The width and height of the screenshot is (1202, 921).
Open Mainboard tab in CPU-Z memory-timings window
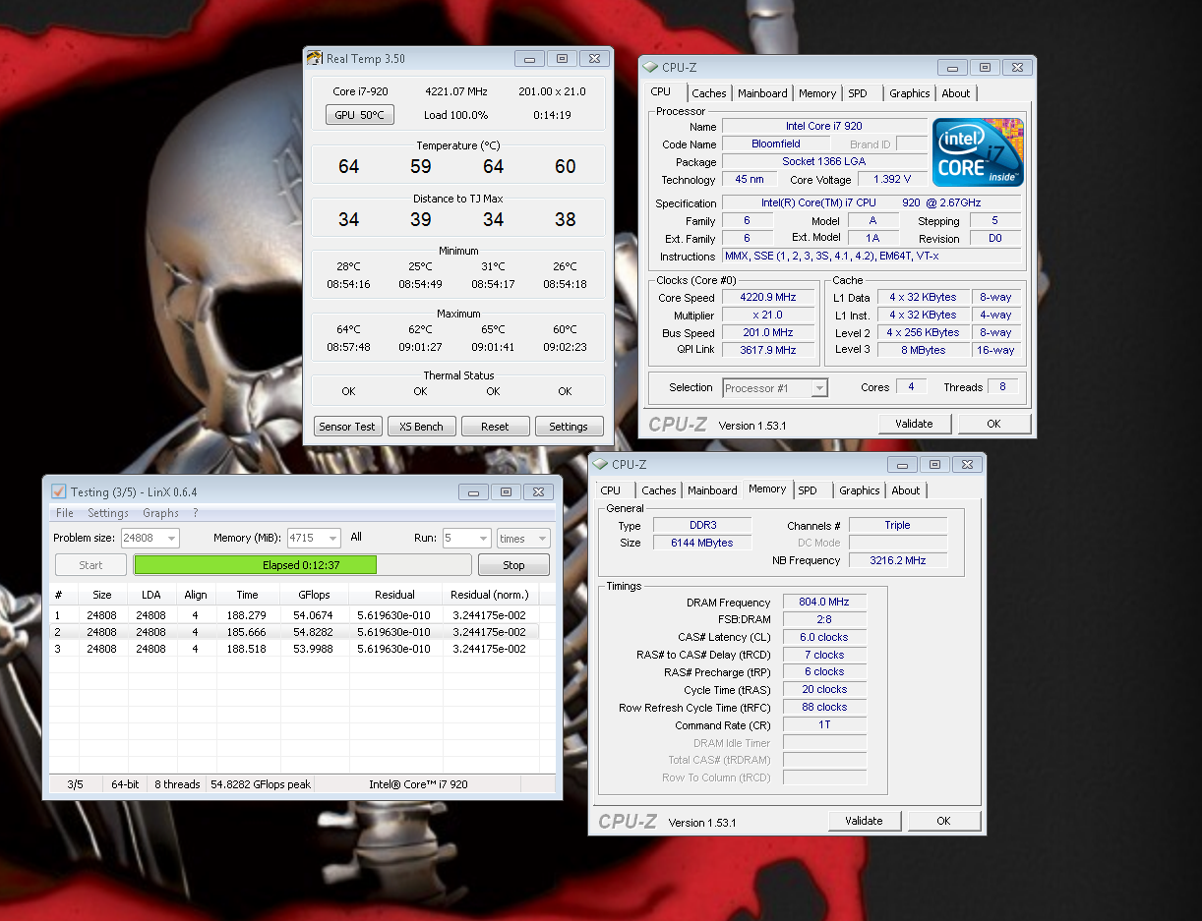[x=712, y=490]
